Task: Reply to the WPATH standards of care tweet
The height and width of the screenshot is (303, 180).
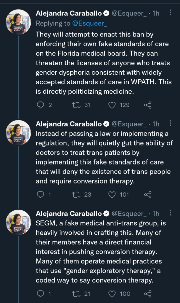Action: pos(40,105)
